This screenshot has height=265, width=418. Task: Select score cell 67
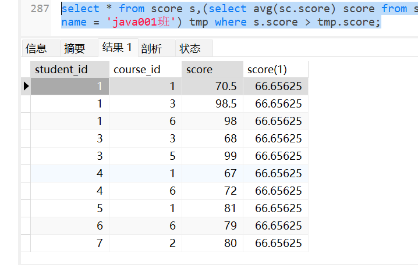(x=212, y=173)
